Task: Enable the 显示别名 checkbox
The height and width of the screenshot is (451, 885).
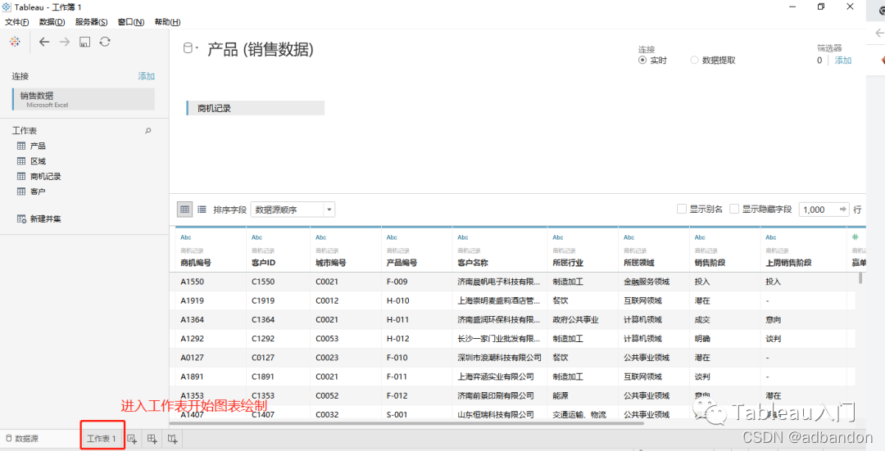Action: click(681, 210)
